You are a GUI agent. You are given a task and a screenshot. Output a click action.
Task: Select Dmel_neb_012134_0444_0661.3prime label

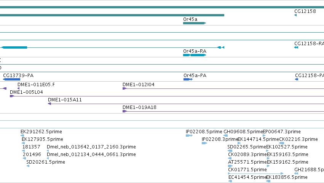[x=91, y=155]
